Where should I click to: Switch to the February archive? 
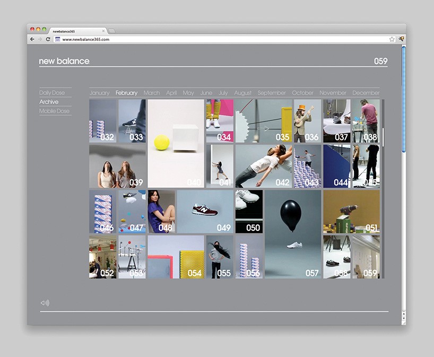tap(126, 93)
